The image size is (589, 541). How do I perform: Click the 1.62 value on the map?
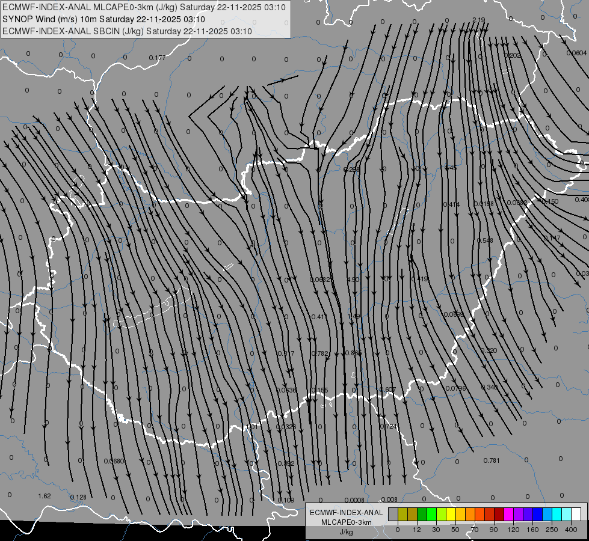[45, 497]
